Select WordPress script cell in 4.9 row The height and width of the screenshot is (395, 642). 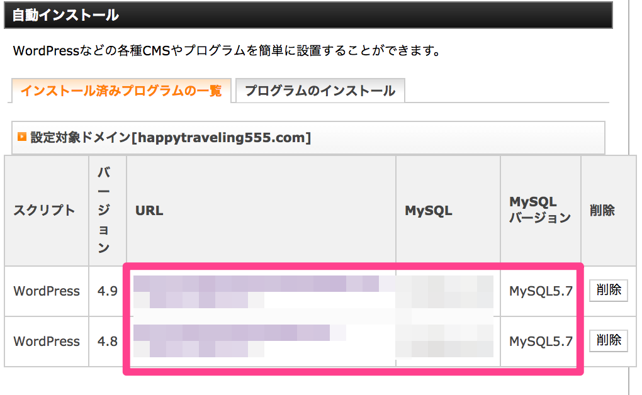47,291
